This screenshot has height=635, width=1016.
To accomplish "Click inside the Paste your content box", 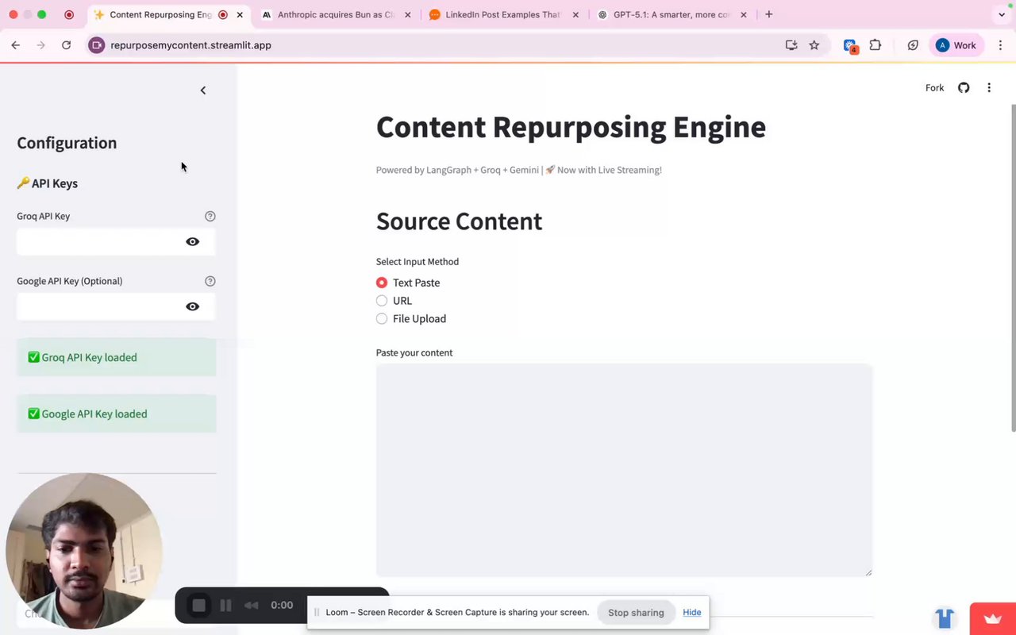I will pyautogui.click(x=624, y=470).
